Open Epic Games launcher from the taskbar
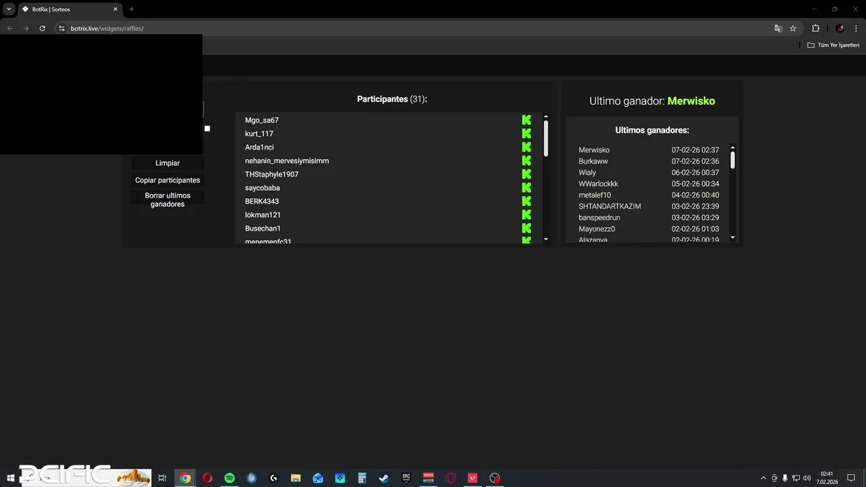 point(406,478)
